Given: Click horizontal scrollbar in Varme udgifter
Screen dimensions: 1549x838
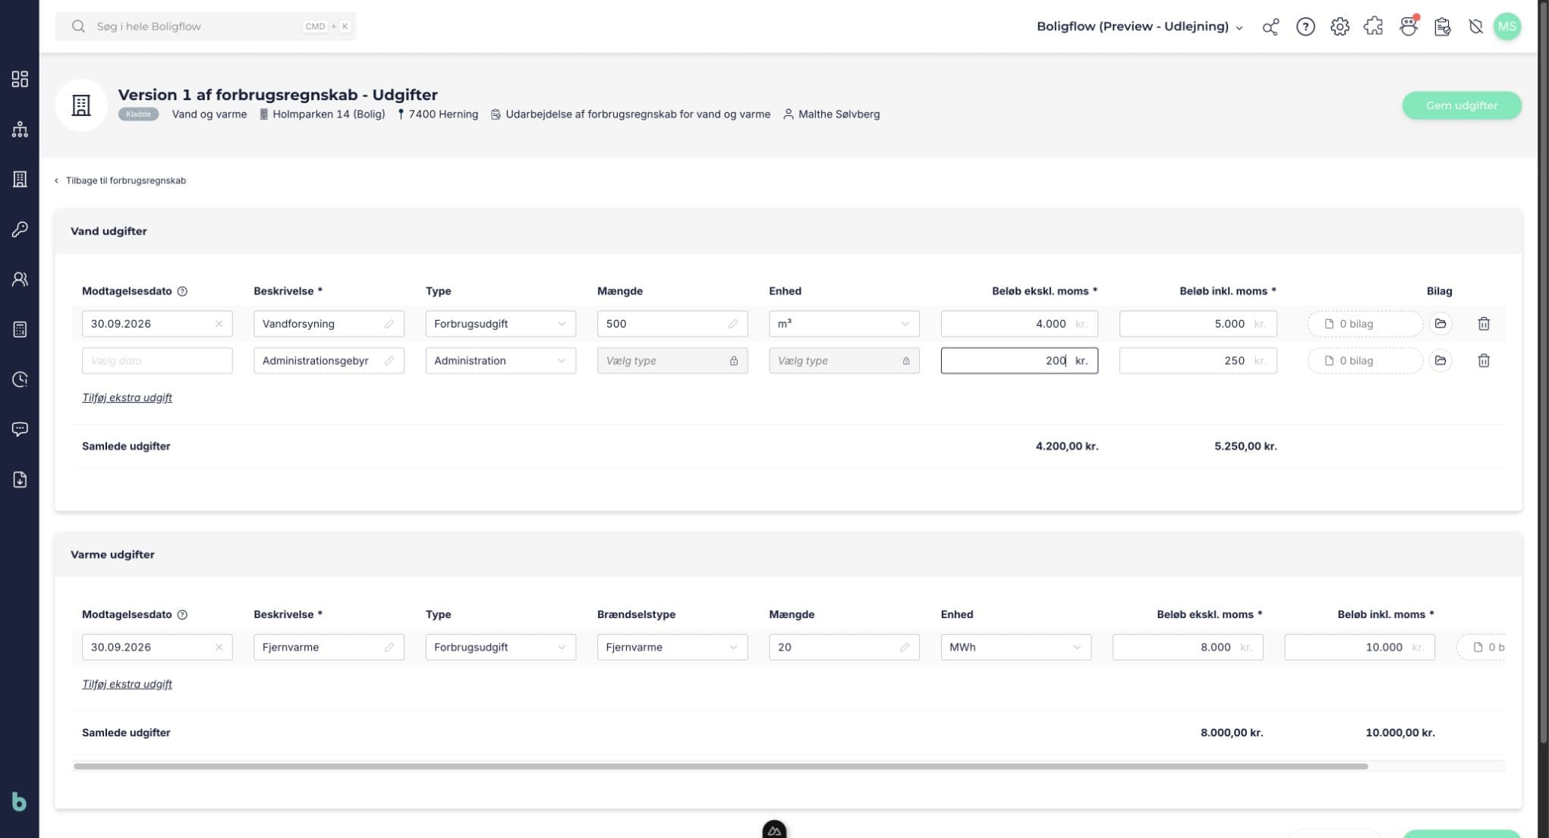Looking at the screenshot, I should pyautogui.click(x=720, y=766).
